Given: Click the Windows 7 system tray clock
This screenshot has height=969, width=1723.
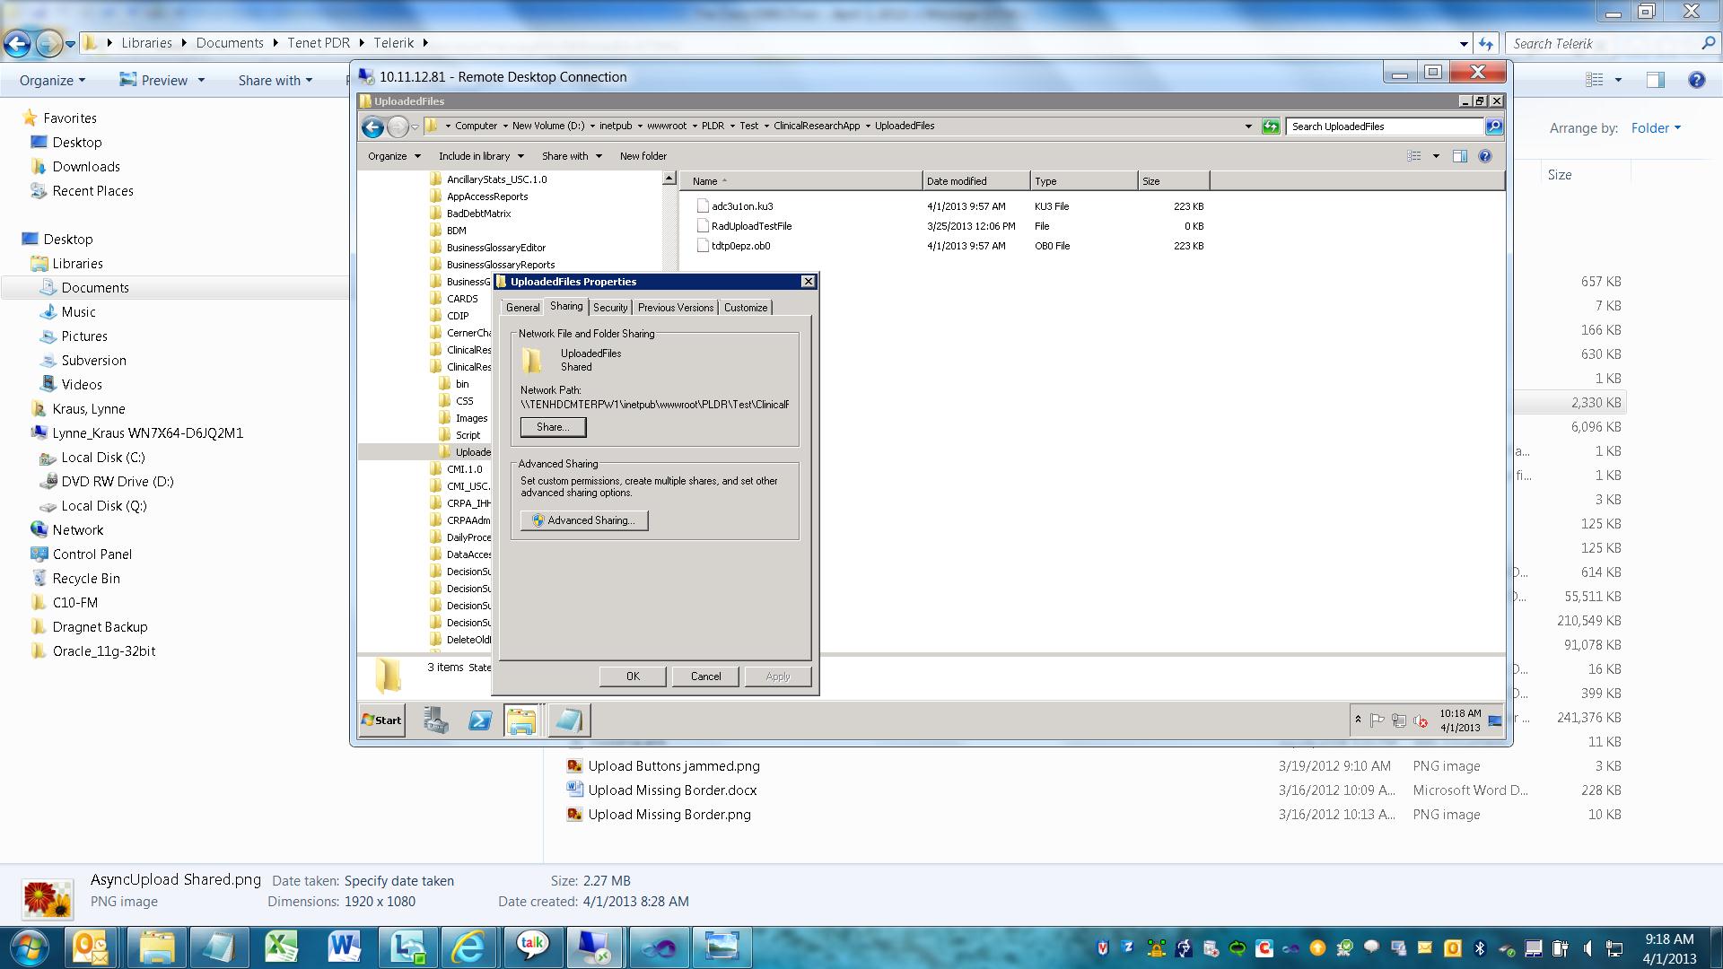Looking at the screenshot, I should point(1669,948).
